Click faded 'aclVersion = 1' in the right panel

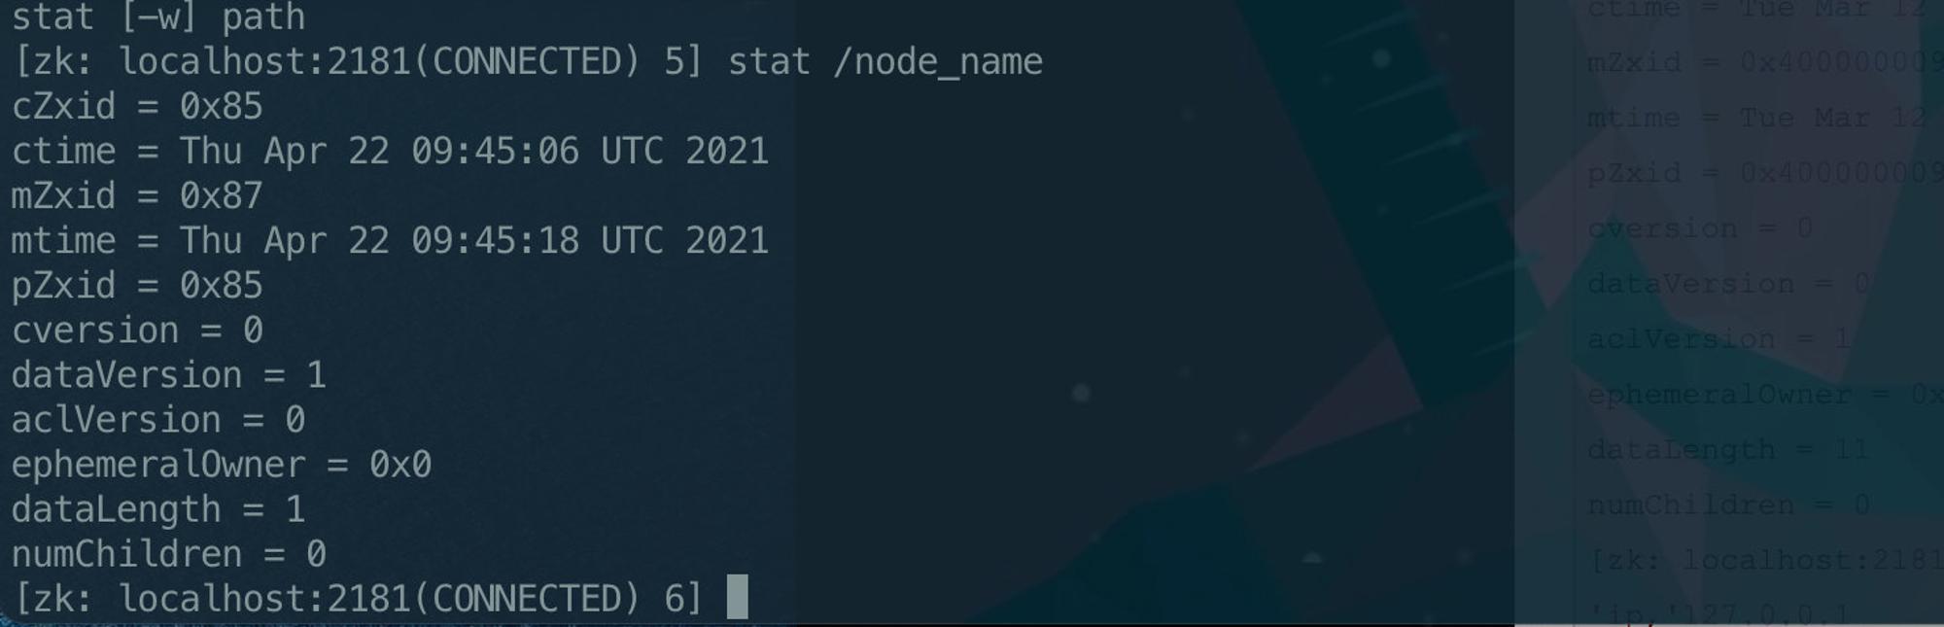1718,339
